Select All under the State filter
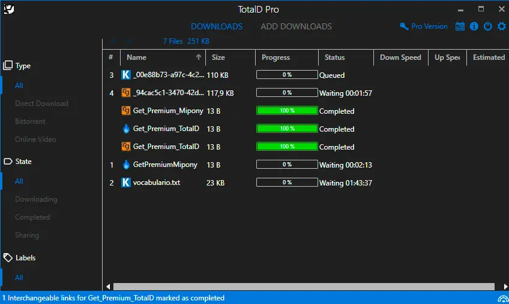The image size is (509, 304). (x=19, y=181)
